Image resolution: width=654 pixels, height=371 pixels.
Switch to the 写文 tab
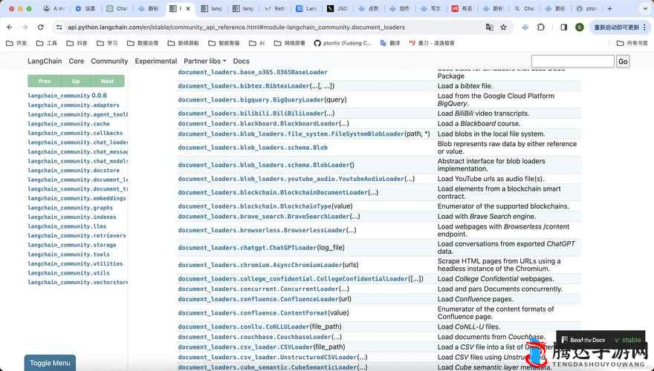coord(431,8)
